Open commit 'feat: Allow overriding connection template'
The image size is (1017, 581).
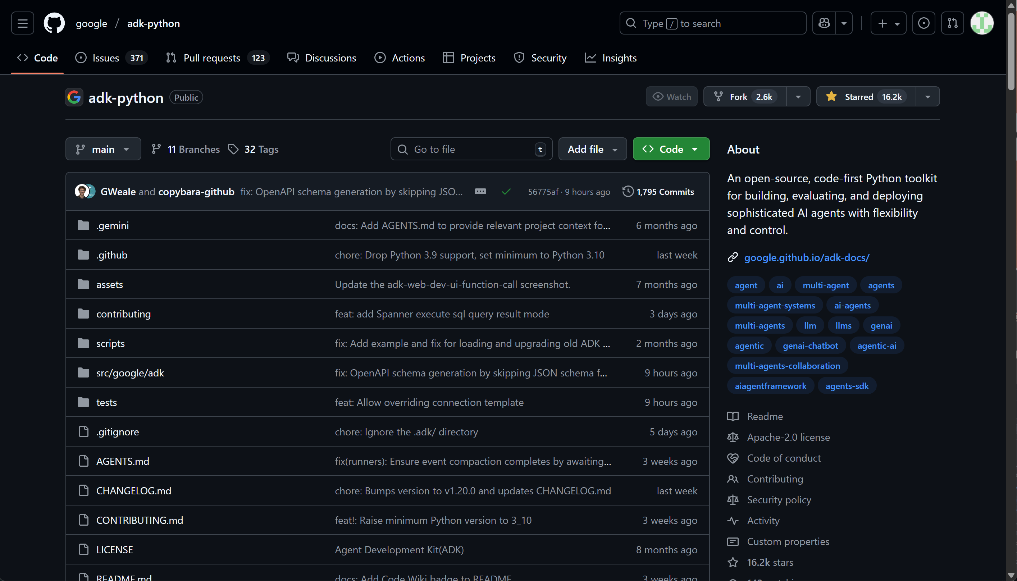click(x=429, y=402)
